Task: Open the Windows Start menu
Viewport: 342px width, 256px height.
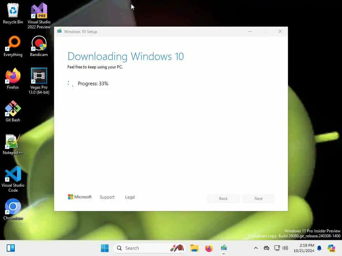Action: coord(105,248)
